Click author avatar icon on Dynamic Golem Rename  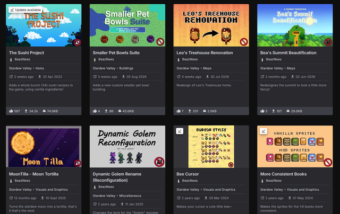coord(95,187)
